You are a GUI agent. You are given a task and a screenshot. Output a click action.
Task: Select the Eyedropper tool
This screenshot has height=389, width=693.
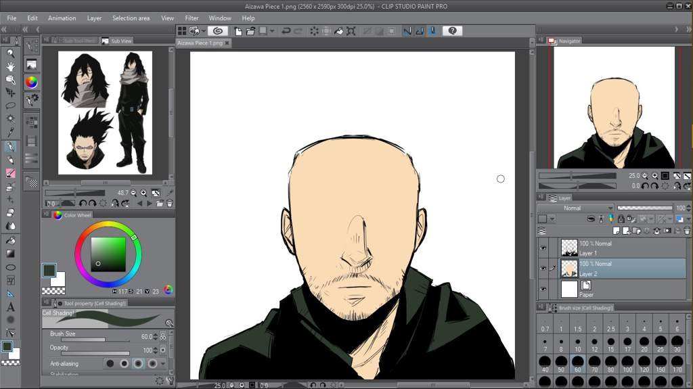11,132
